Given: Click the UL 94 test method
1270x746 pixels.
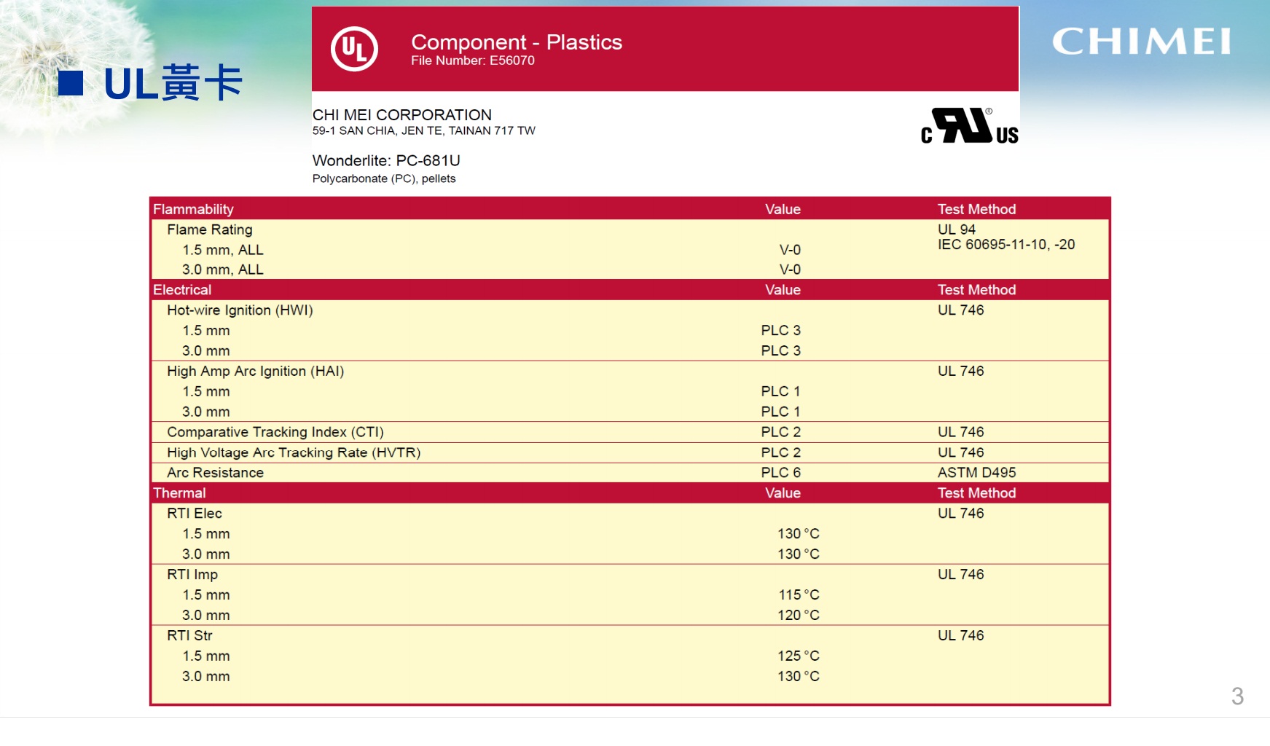Looking at the screenshot, I should 957,229.
